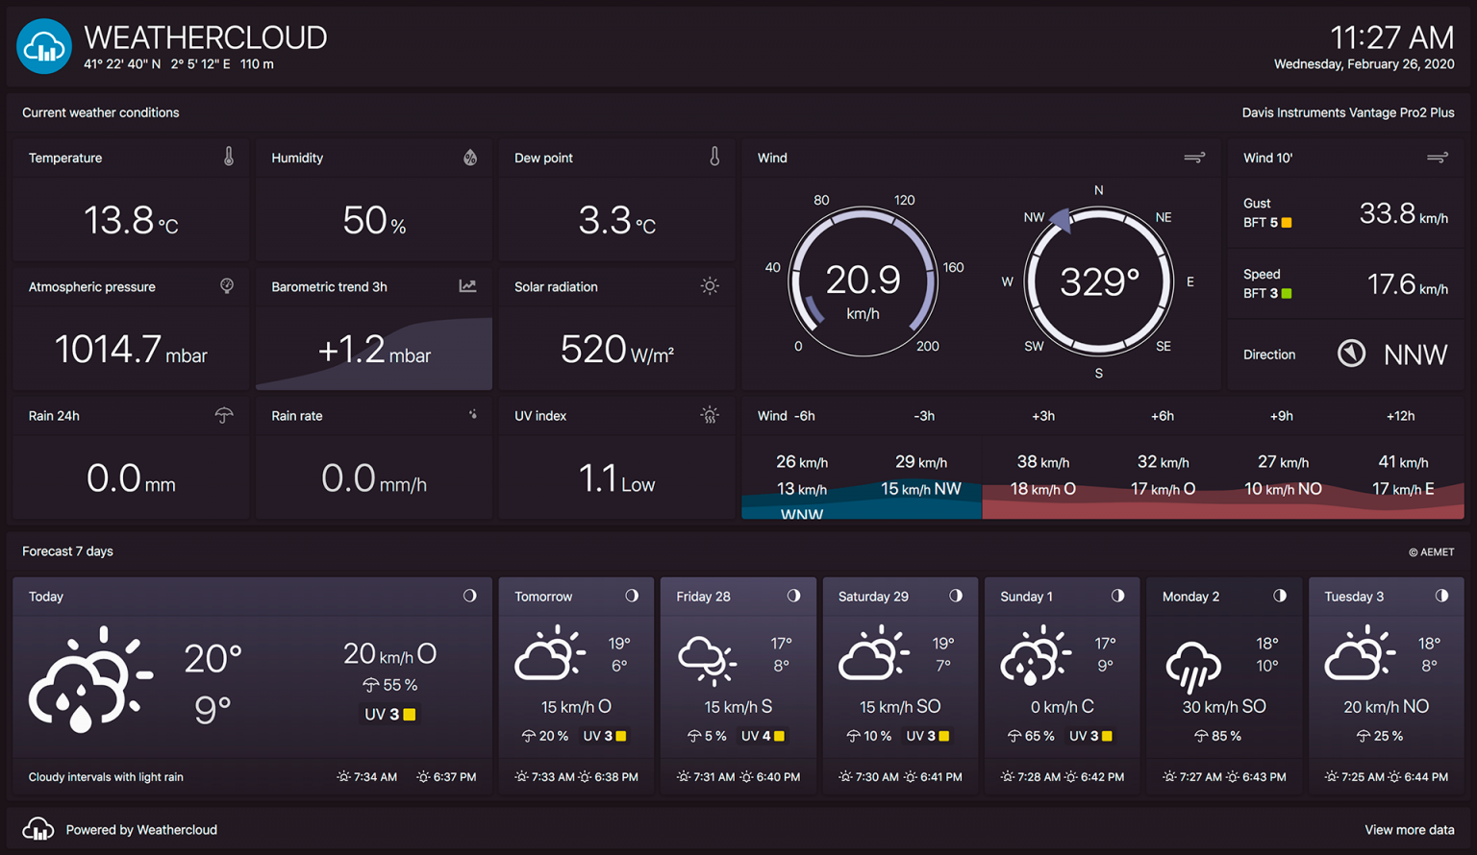Click the sun icon on Solar radiation panel

click(709, 285)
